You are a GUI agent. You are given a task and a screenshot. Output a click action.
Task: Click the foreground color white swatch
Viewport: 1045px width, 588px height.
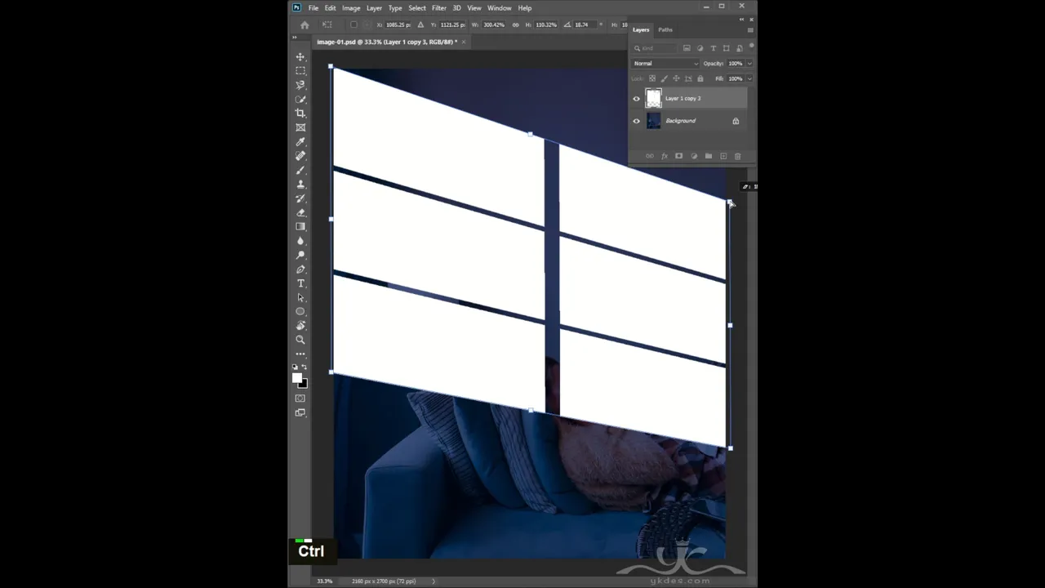(297, 377)
